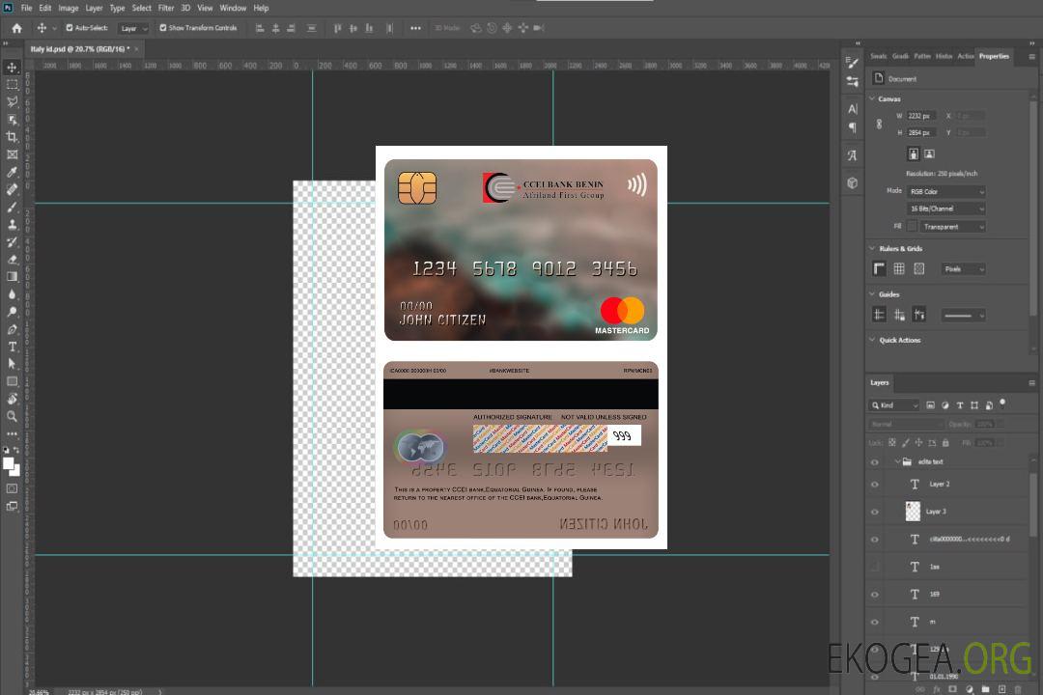The height and width of the screenshot is (695, 1043).
Task: Toggle link between canvas width and height
Action: (879, 124)
